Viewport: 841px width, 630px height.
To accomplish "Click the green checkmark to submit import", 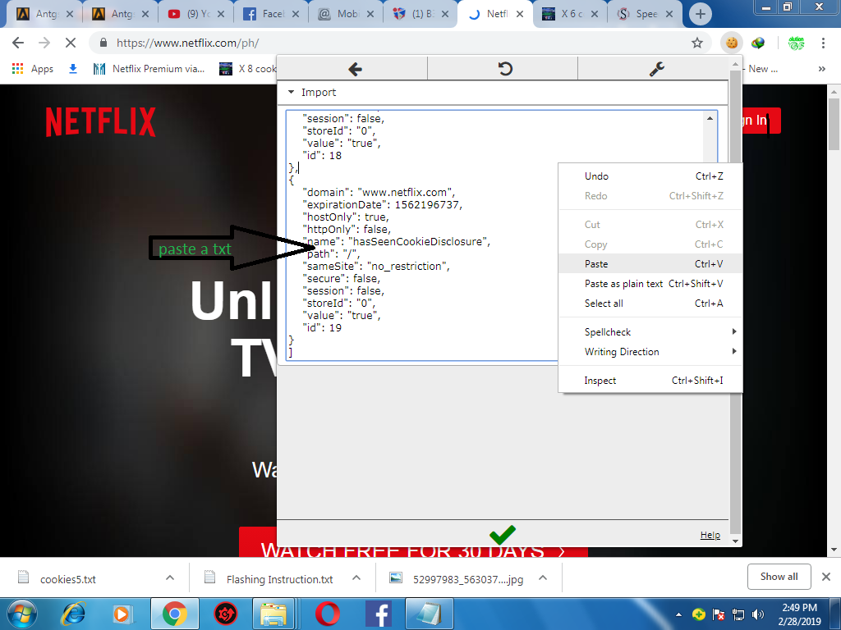I will (502, 534).
